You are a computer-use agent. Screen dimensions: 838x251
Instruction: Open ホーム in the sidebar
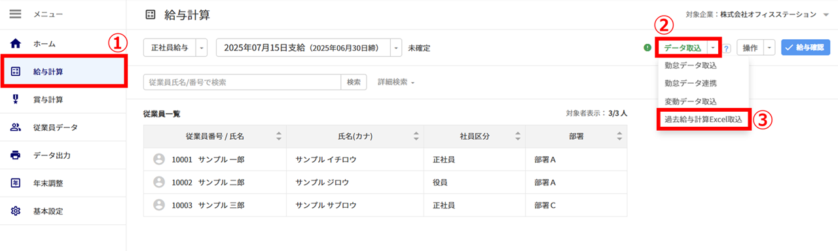click(63, 44)
